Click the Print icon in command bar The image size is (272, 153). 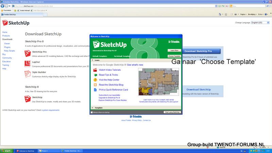coord(235,14)
